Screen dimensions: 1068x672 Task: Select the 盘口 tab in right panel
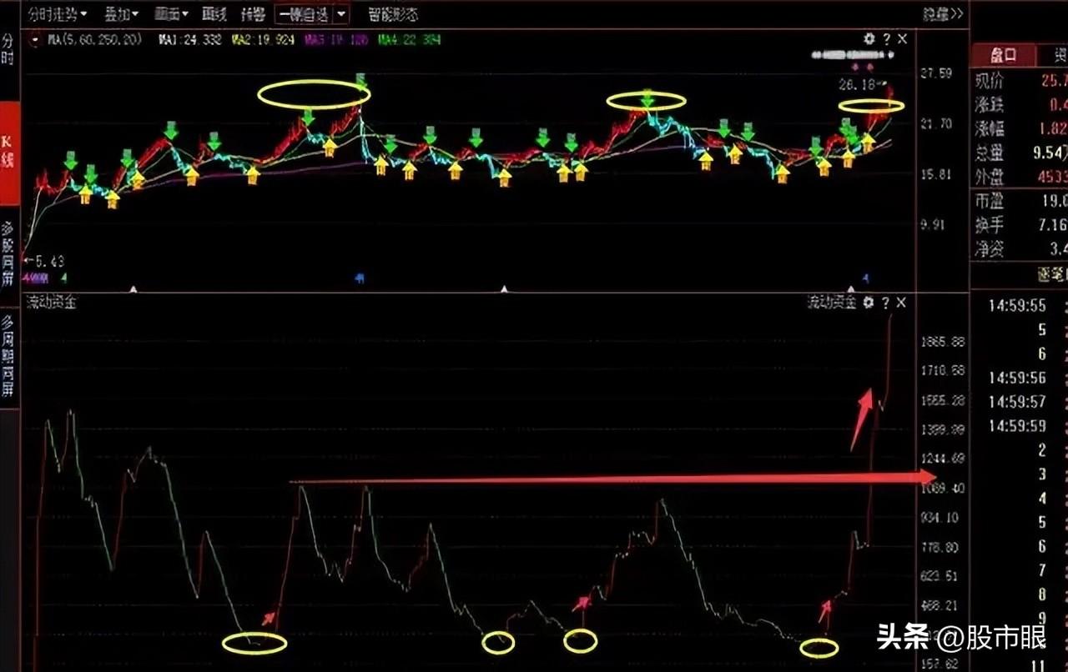point(1002,56)
